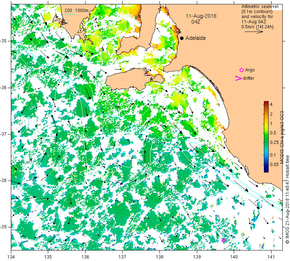Image resolution: width=290 pixels, height=261 pixels.
Task: Click the longitude axis label '135'
Action: tap(48, 257)
